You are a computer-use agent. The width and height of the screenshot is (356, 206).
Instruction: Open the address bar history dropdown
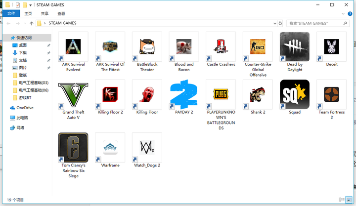[x=275, y=23]
